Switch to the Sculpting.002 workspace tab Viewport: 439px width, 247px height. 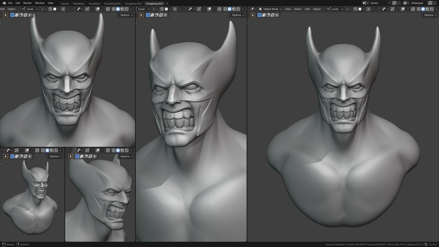(x=134, y=4)
